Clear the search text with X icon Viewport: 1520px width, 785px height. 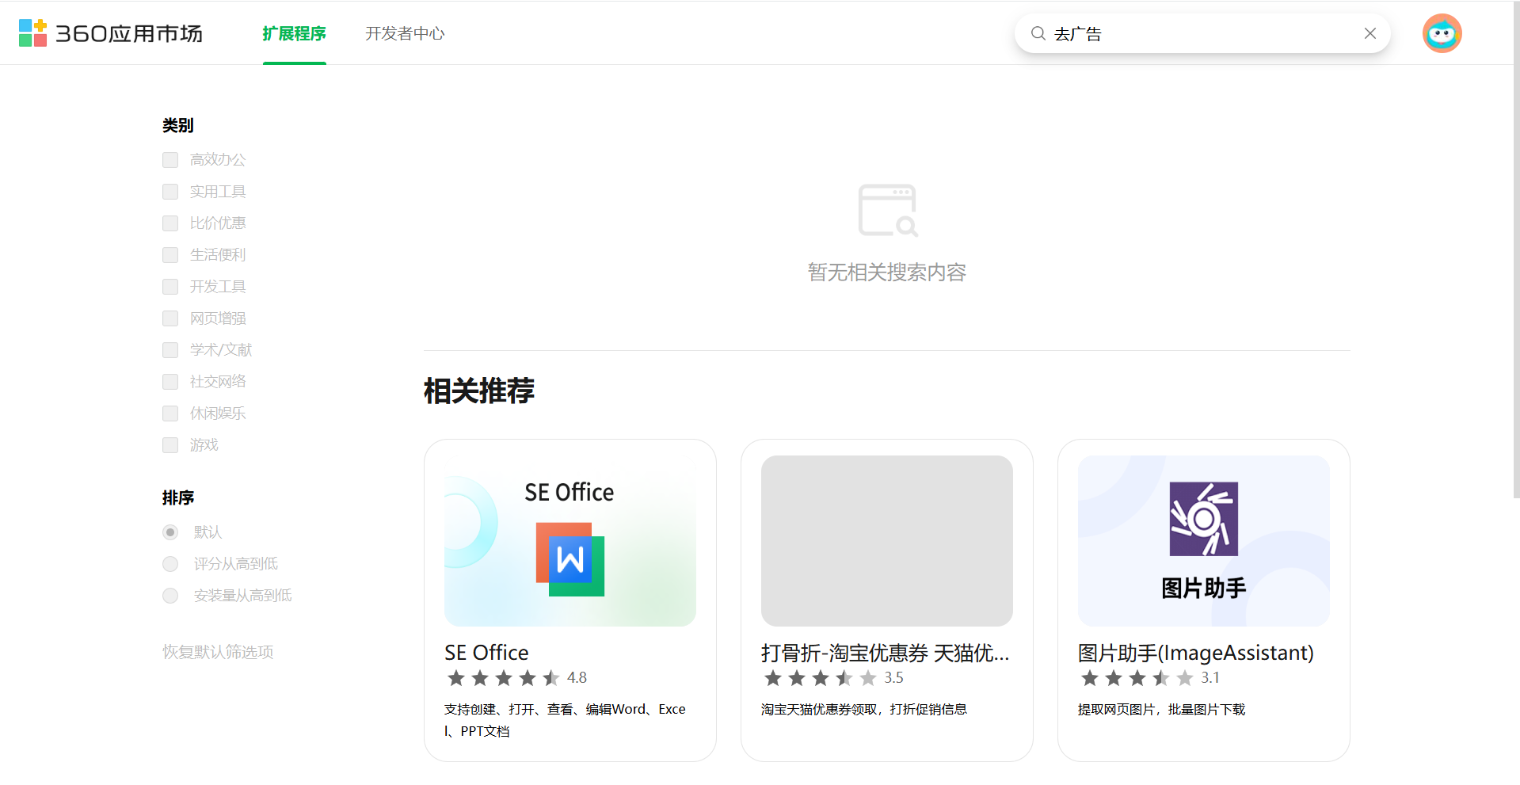1370,33
